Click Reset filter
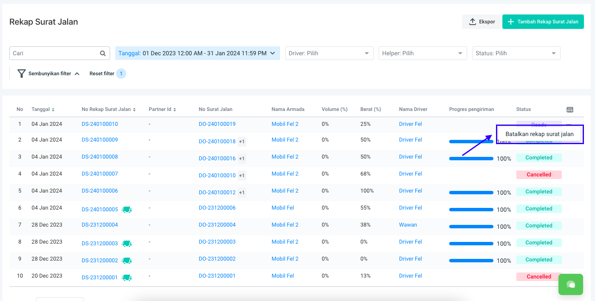 tap(102, 74)
